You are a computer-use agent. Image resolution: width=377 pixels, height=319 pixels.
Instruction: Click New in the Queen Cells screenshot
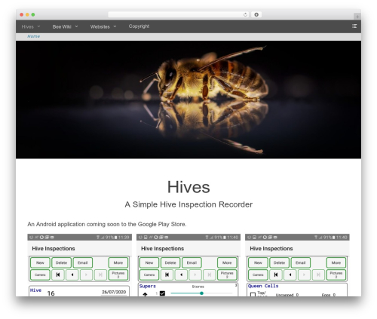click(258, 262)
